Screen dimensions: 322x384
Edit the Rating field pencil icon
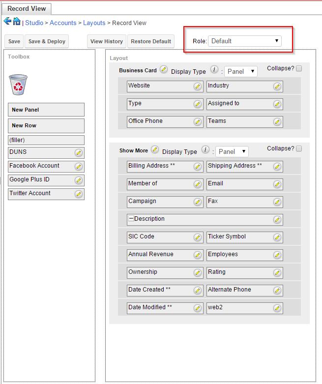(x=277, y=272)
